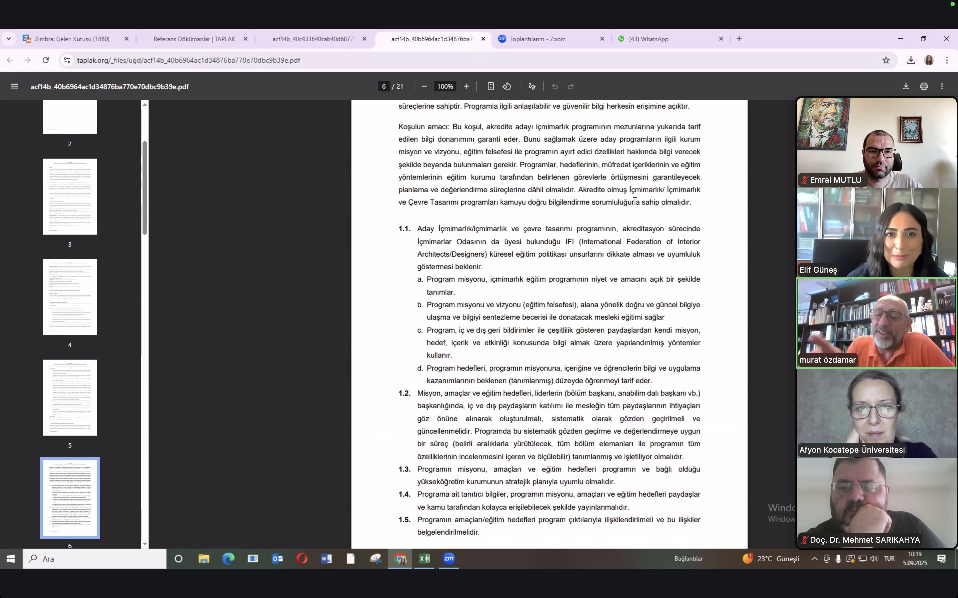The height and width of the screenshot is (598, 958).
Task: Close the Zimbra tab
Action: pos(127,39)
